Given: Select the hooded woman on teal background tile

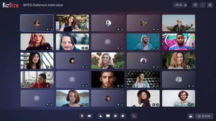Looking at the screenshot, I should tap(143, 42).
